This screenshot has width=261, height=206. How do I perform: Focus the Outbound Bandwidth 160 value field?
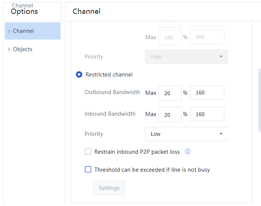click(x=207, y=93)
